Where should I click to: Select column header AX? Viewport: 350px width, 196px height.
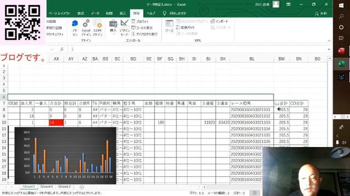56,59
